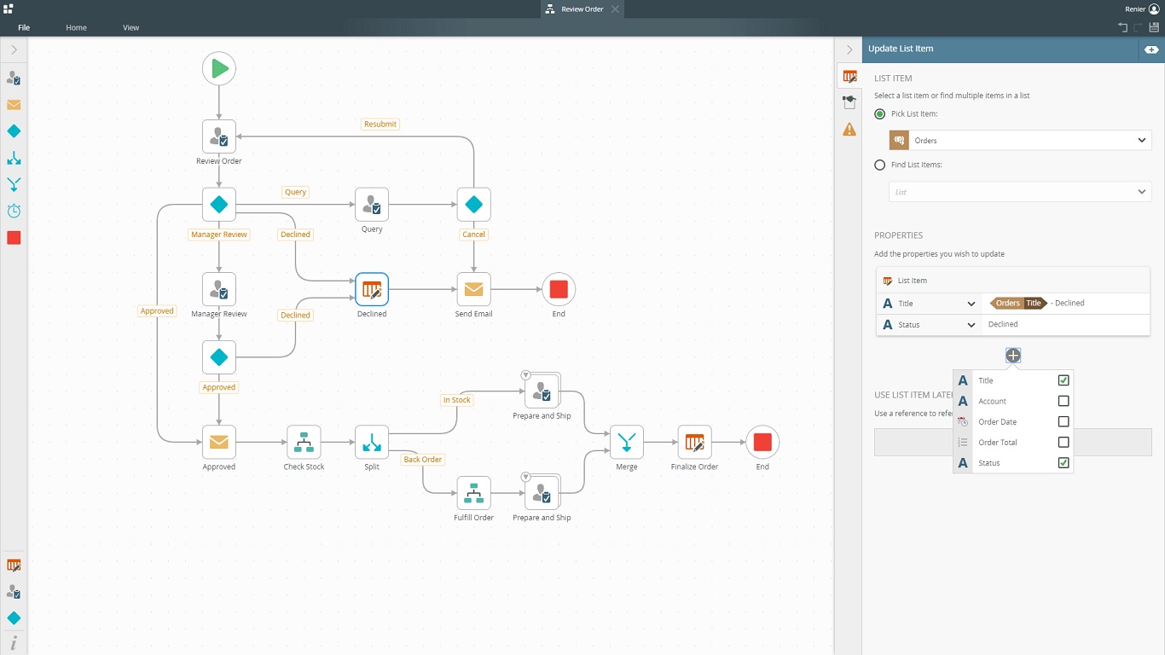Click the Status value field containing Declined

coord(1065,325)
